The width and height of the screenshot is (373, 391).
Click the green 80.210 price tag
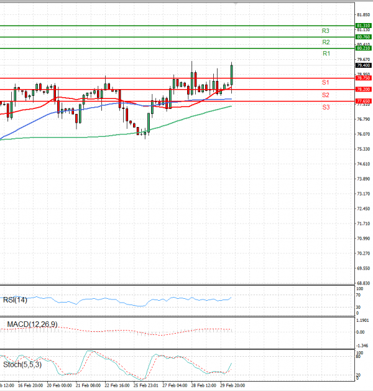[364, 48]
